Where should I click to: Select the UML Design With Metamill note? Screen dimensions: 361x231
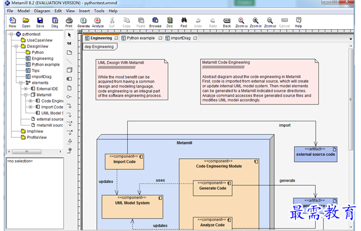click(132, 80)
